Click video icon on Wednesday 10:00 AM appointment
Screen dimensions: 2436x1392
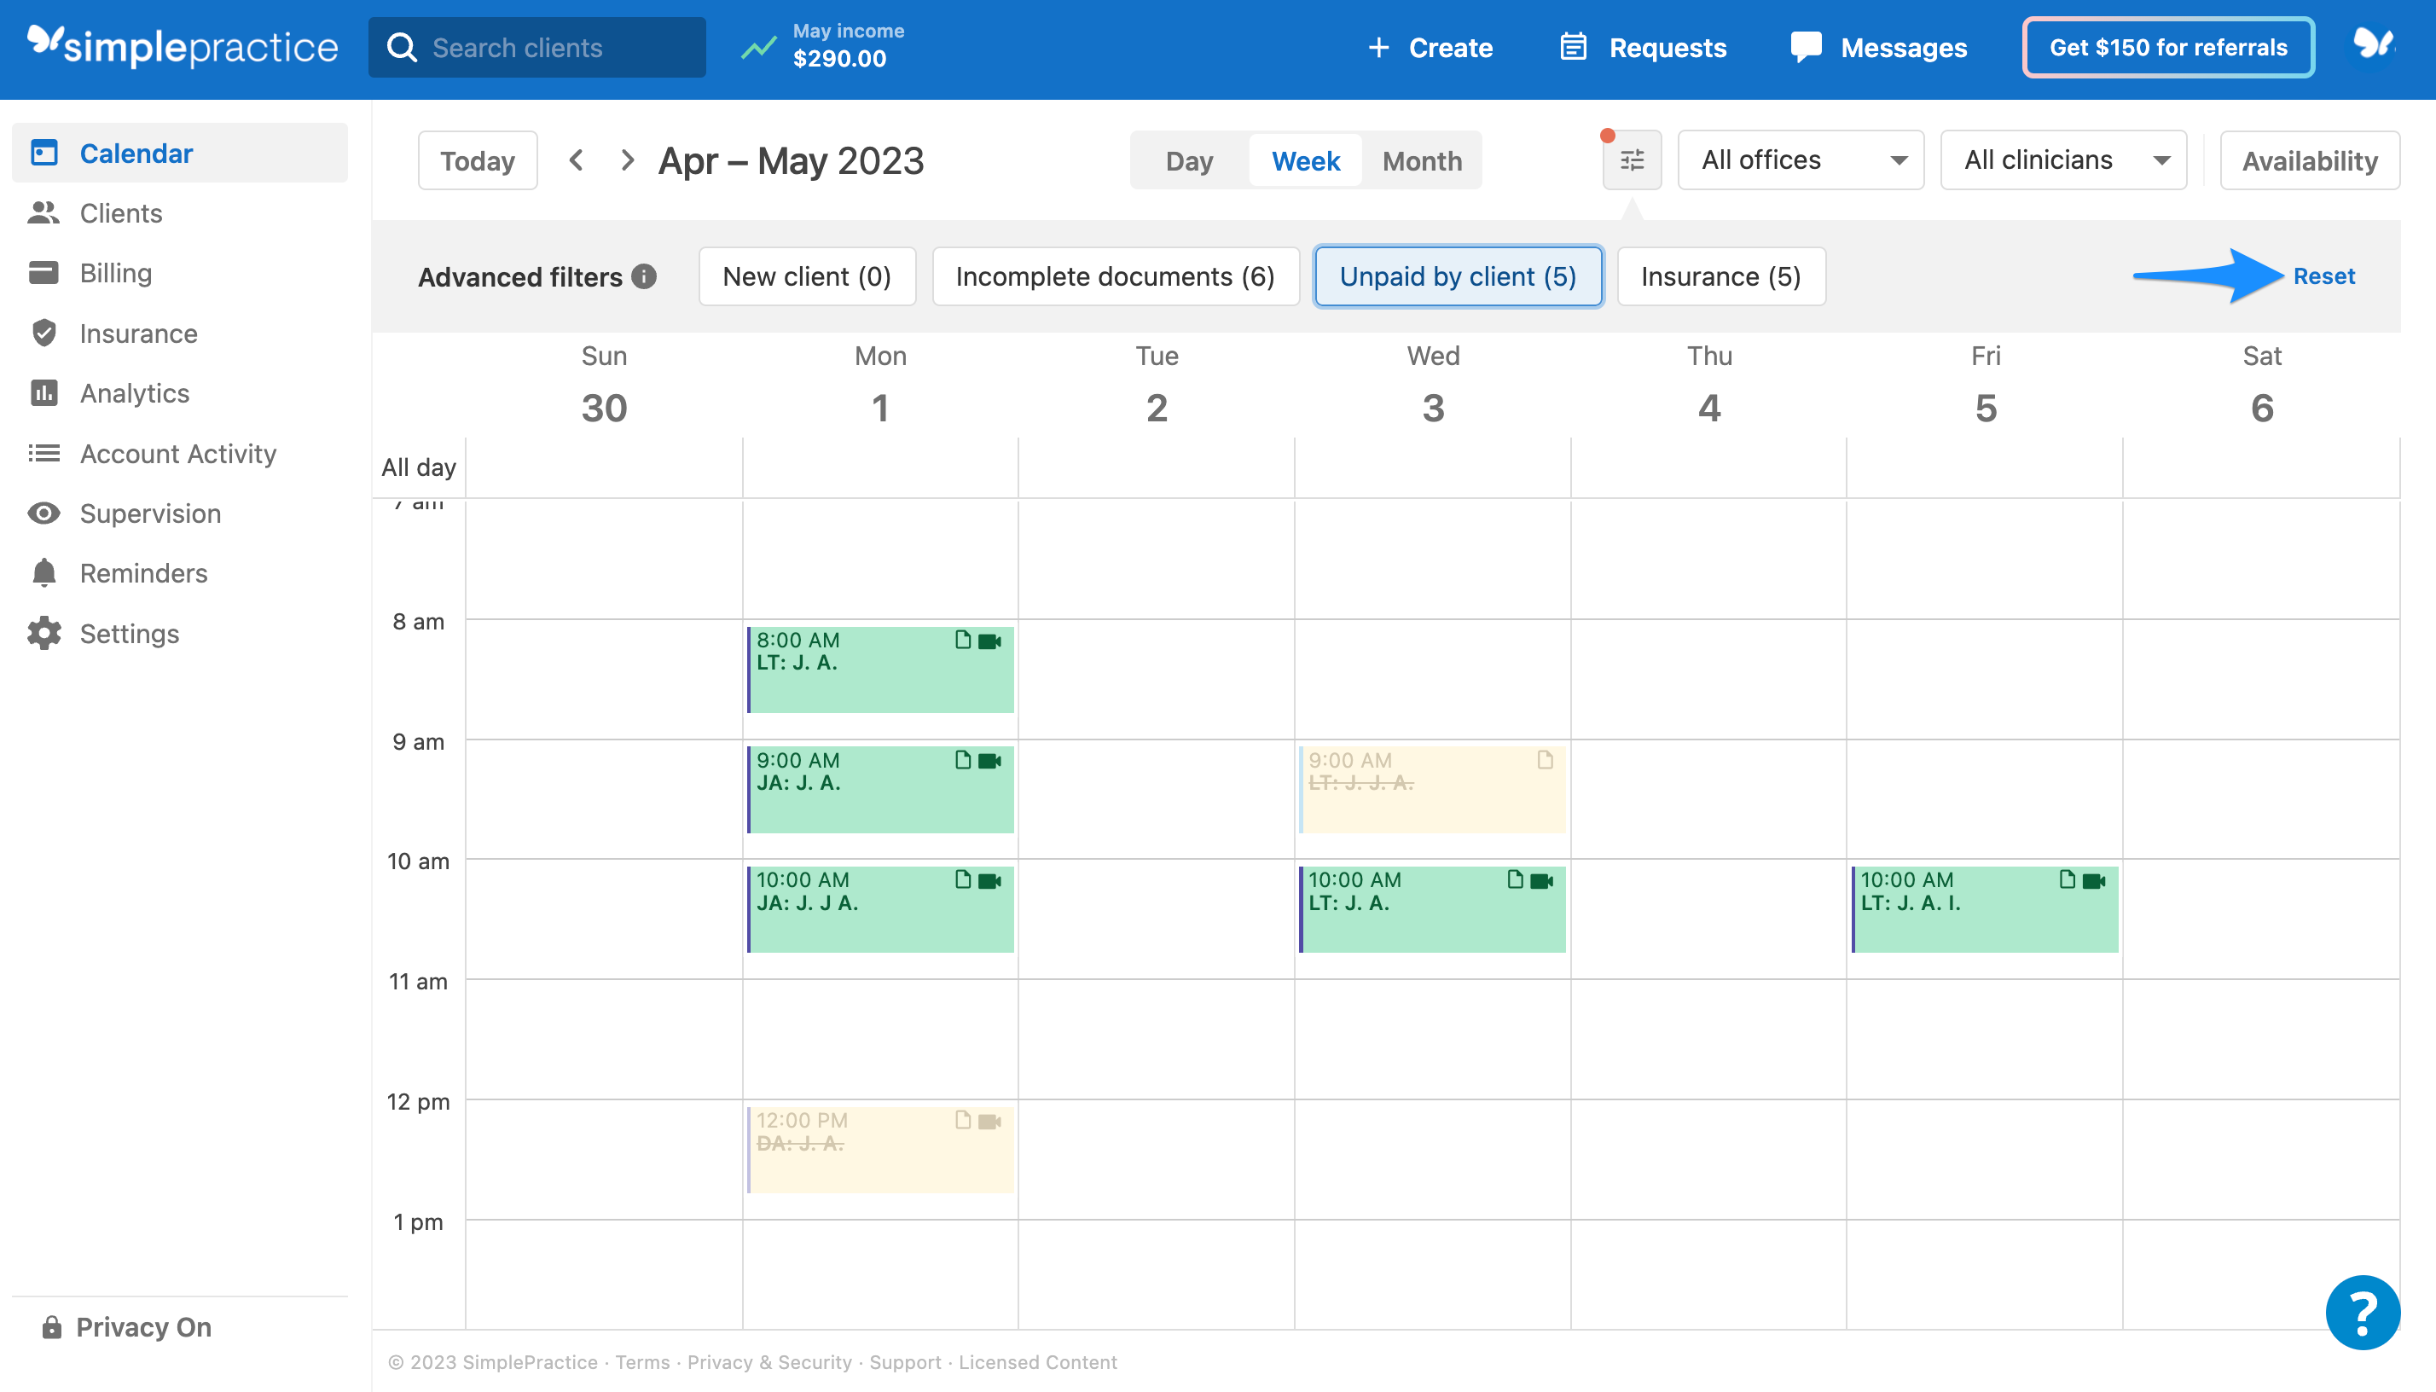[1541, 880]
